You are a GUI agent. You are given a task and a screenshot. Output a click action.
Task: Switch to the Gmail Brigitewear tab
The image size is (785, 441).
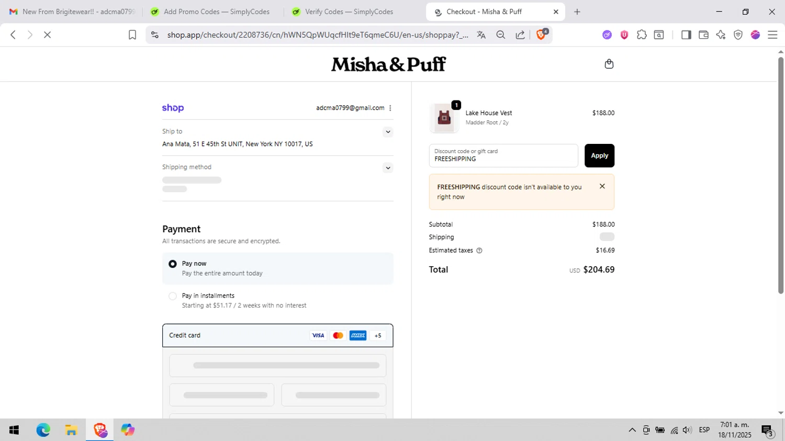[x=72, y=12]
